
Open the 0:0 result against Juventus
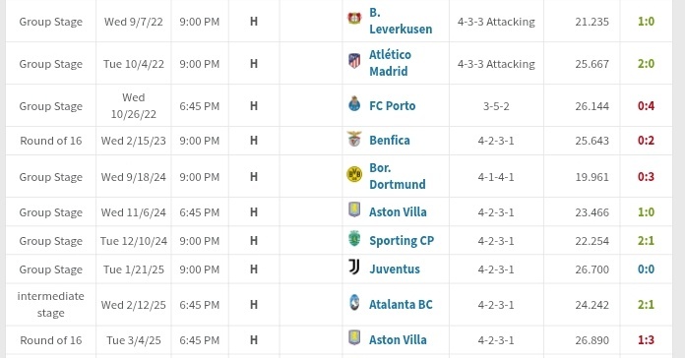[x=646, y=268]
